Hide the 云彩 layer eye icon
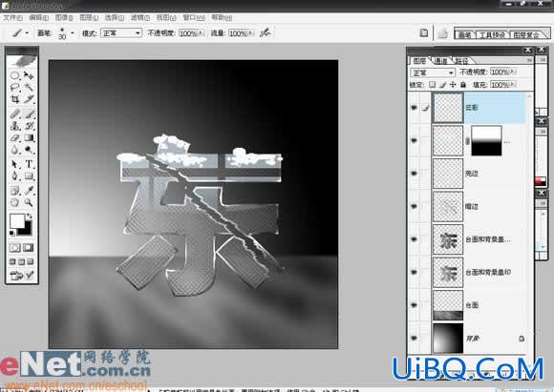554x392 pixels. [414, 108]
